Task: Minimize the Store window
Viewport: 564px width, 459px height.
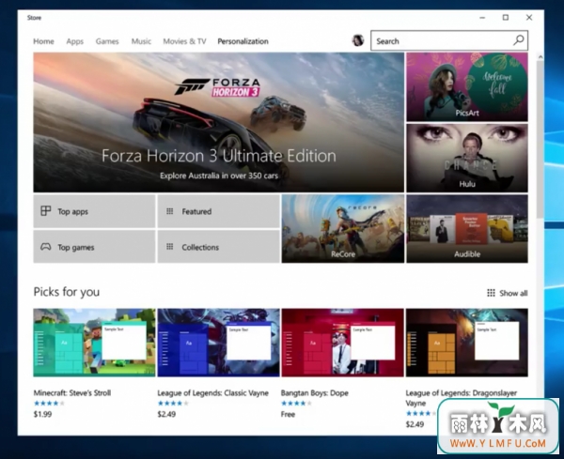Action: coord(482,17)
